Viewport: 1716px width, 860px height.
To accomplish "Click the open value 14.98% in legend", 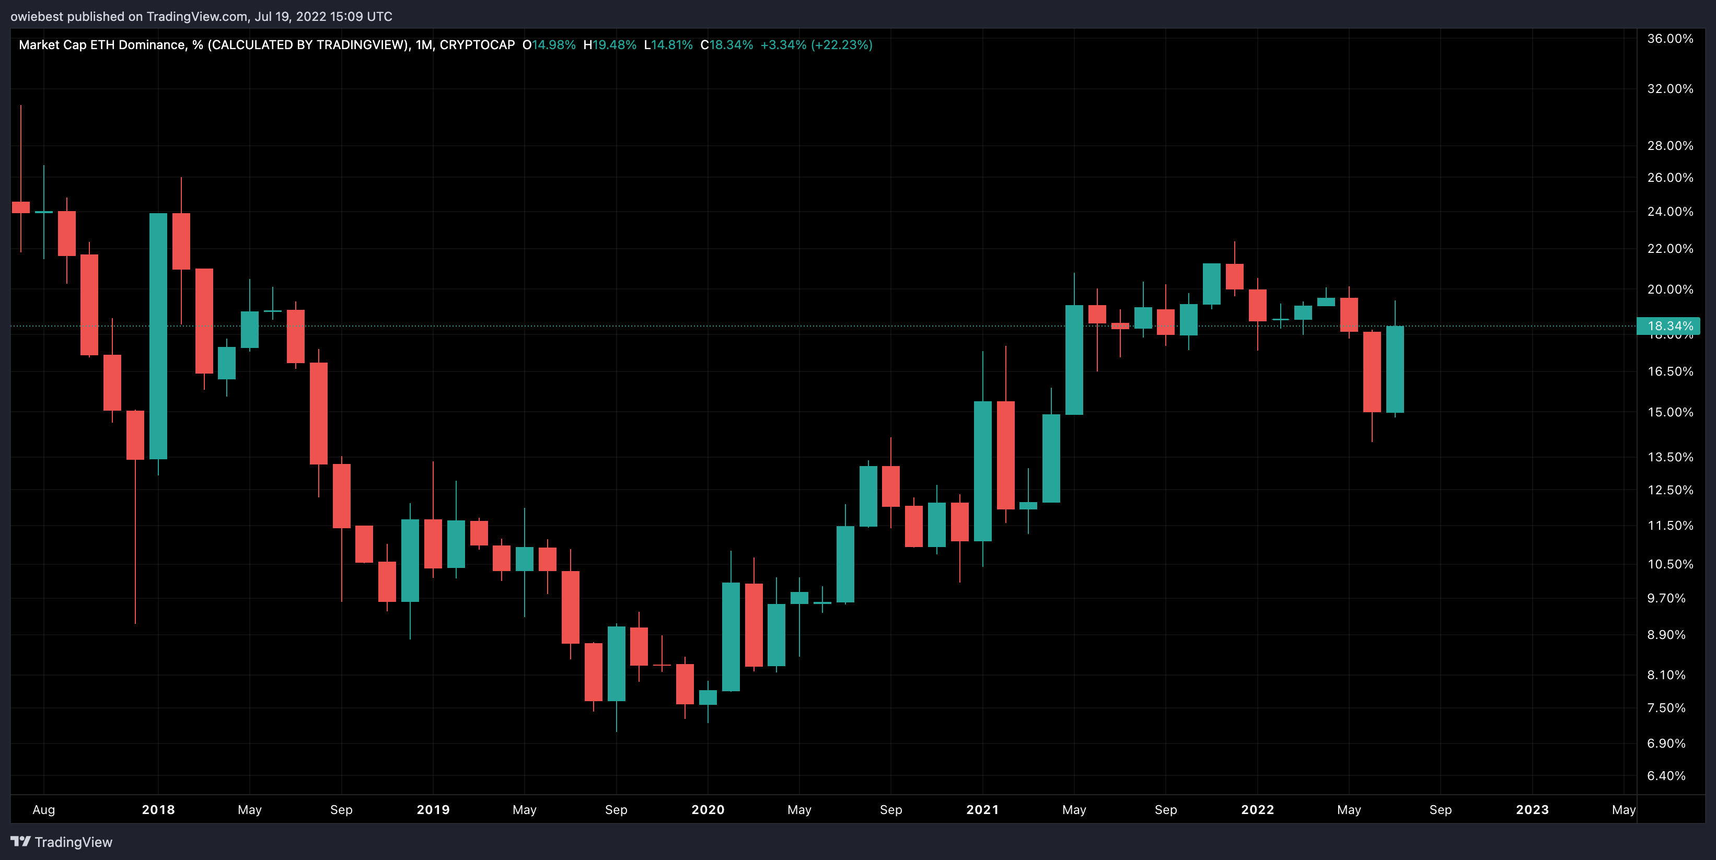I will click(553, 44).
